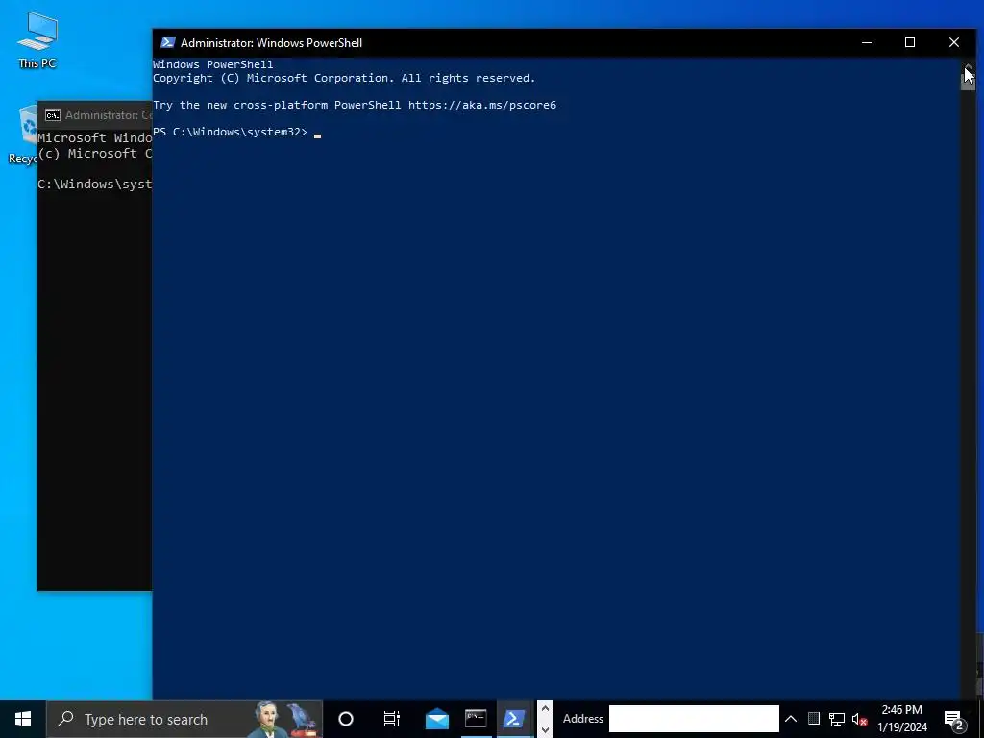Click the taskbar toolbar down arrow
This screenshot has height=738, width=984.
545,728
